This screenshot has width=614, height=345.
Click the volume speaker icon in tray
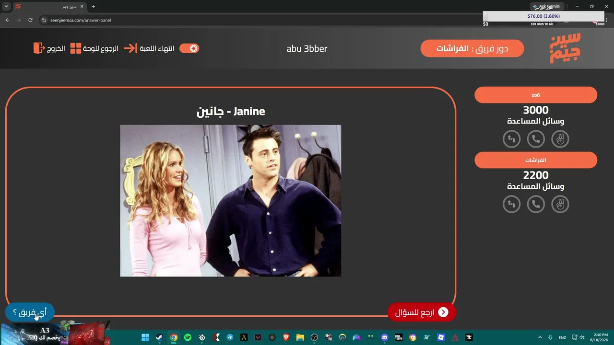[582, 337]
